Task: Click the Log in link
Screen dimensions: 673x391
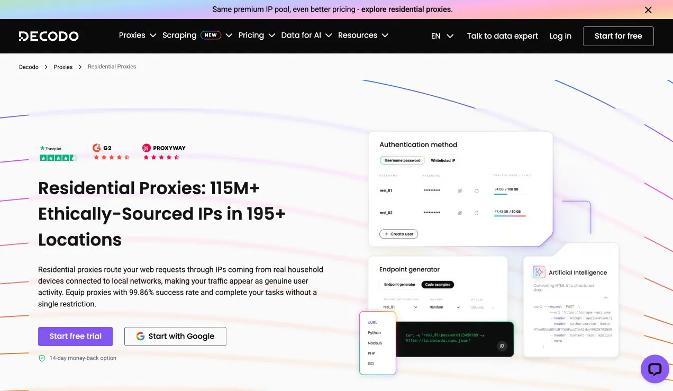Action: tap(560, 36)
